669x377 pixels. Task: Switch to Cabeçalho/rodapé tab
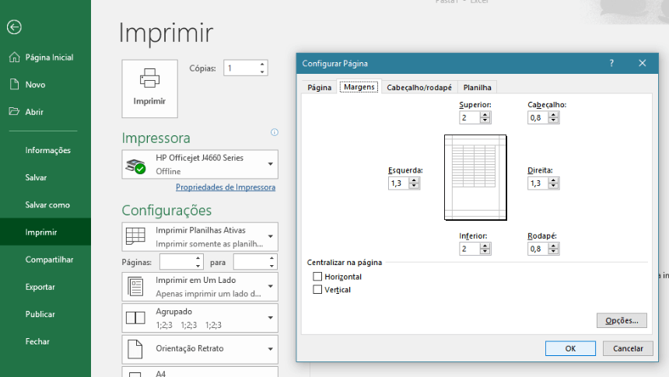[419, 88]
